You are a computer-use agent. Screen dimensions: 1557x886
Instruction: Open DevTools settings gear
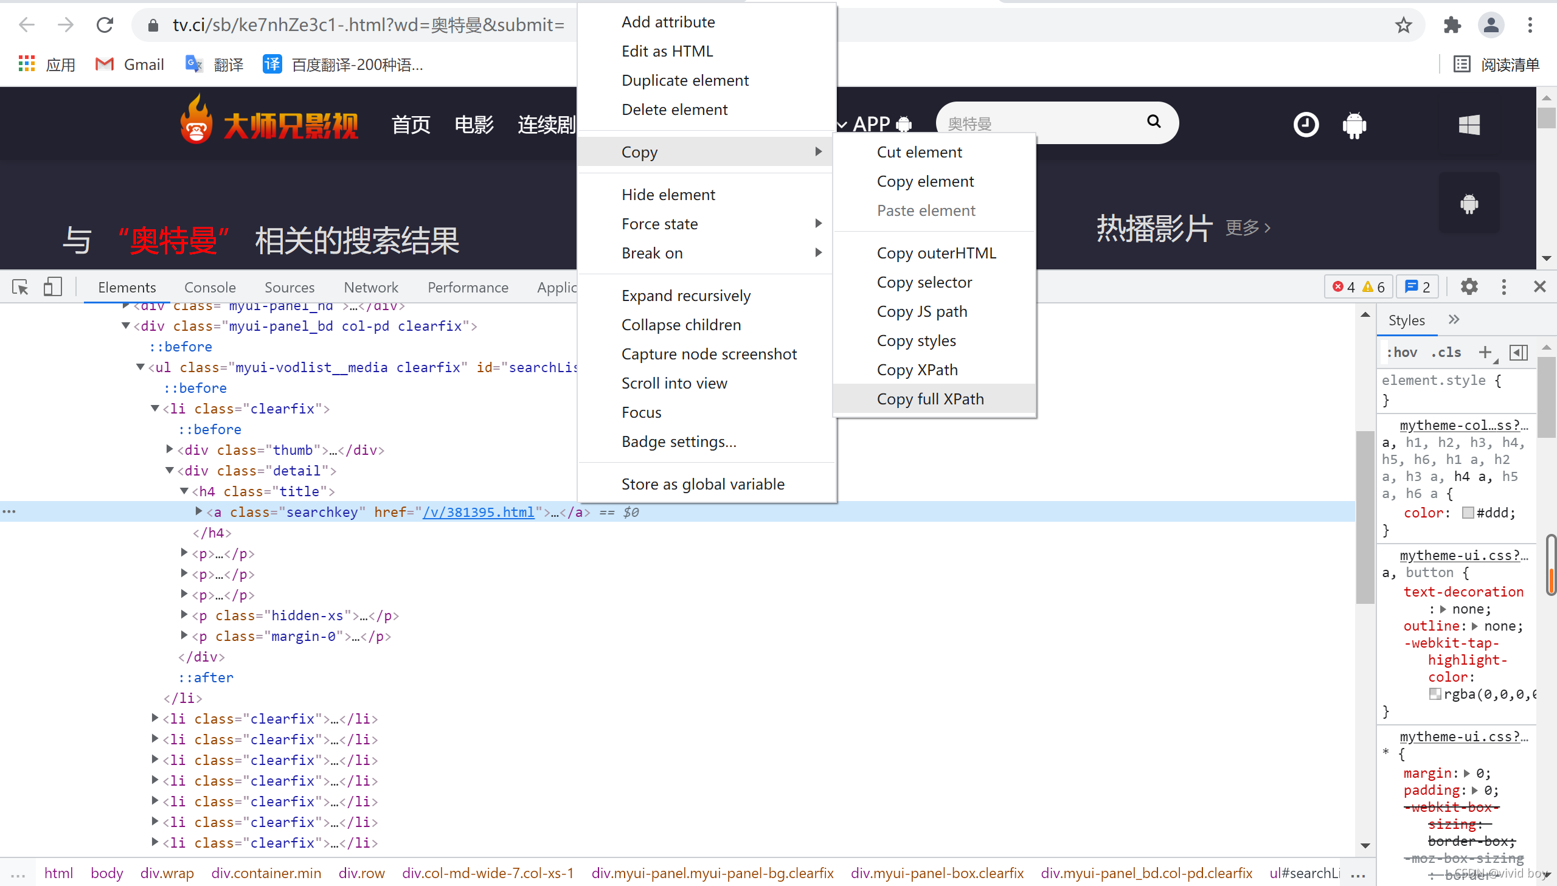click(1469, 286)
